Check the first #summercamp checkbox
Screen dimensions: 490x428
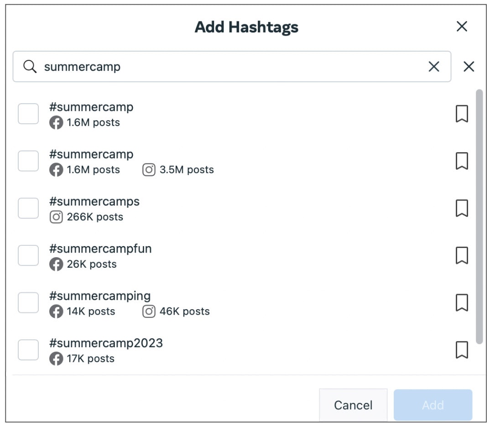[28, 114]
